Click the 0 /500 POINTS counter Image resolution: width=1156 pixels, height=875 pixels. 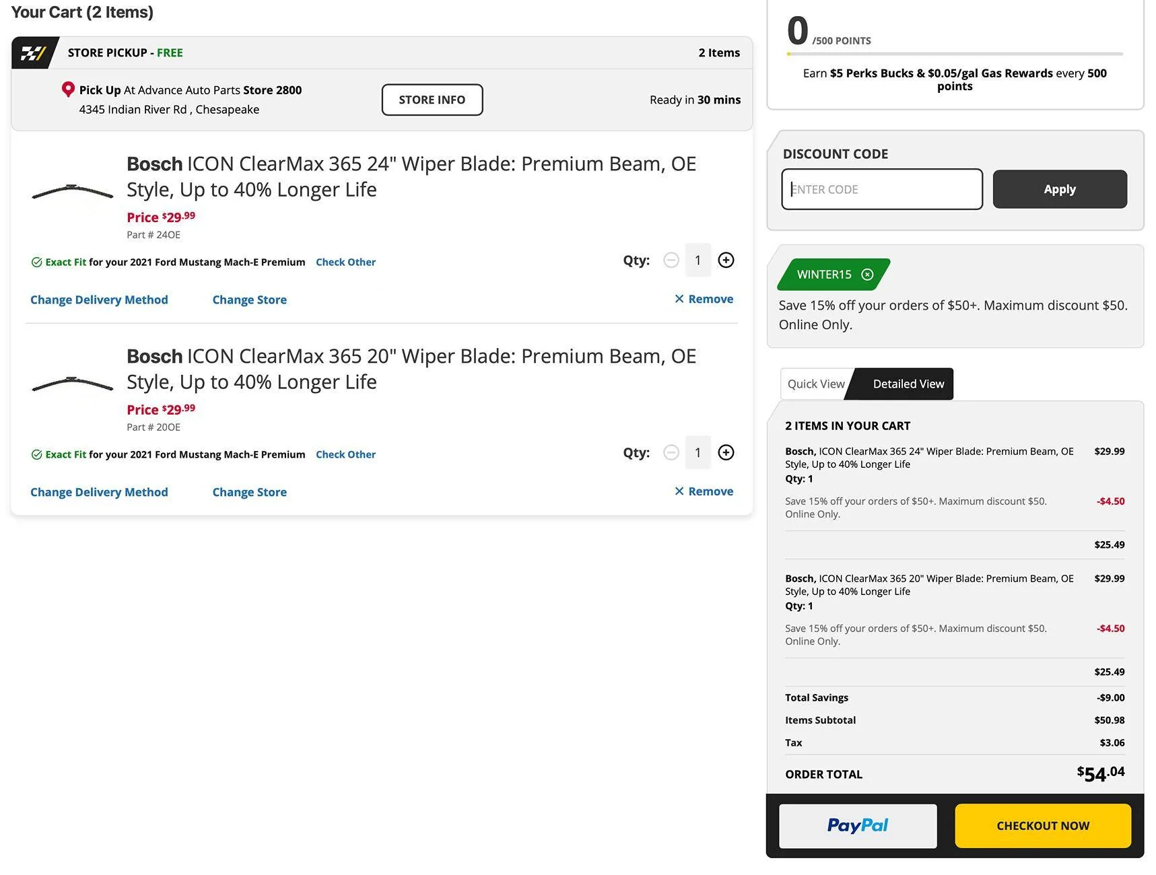click(829, 31)
